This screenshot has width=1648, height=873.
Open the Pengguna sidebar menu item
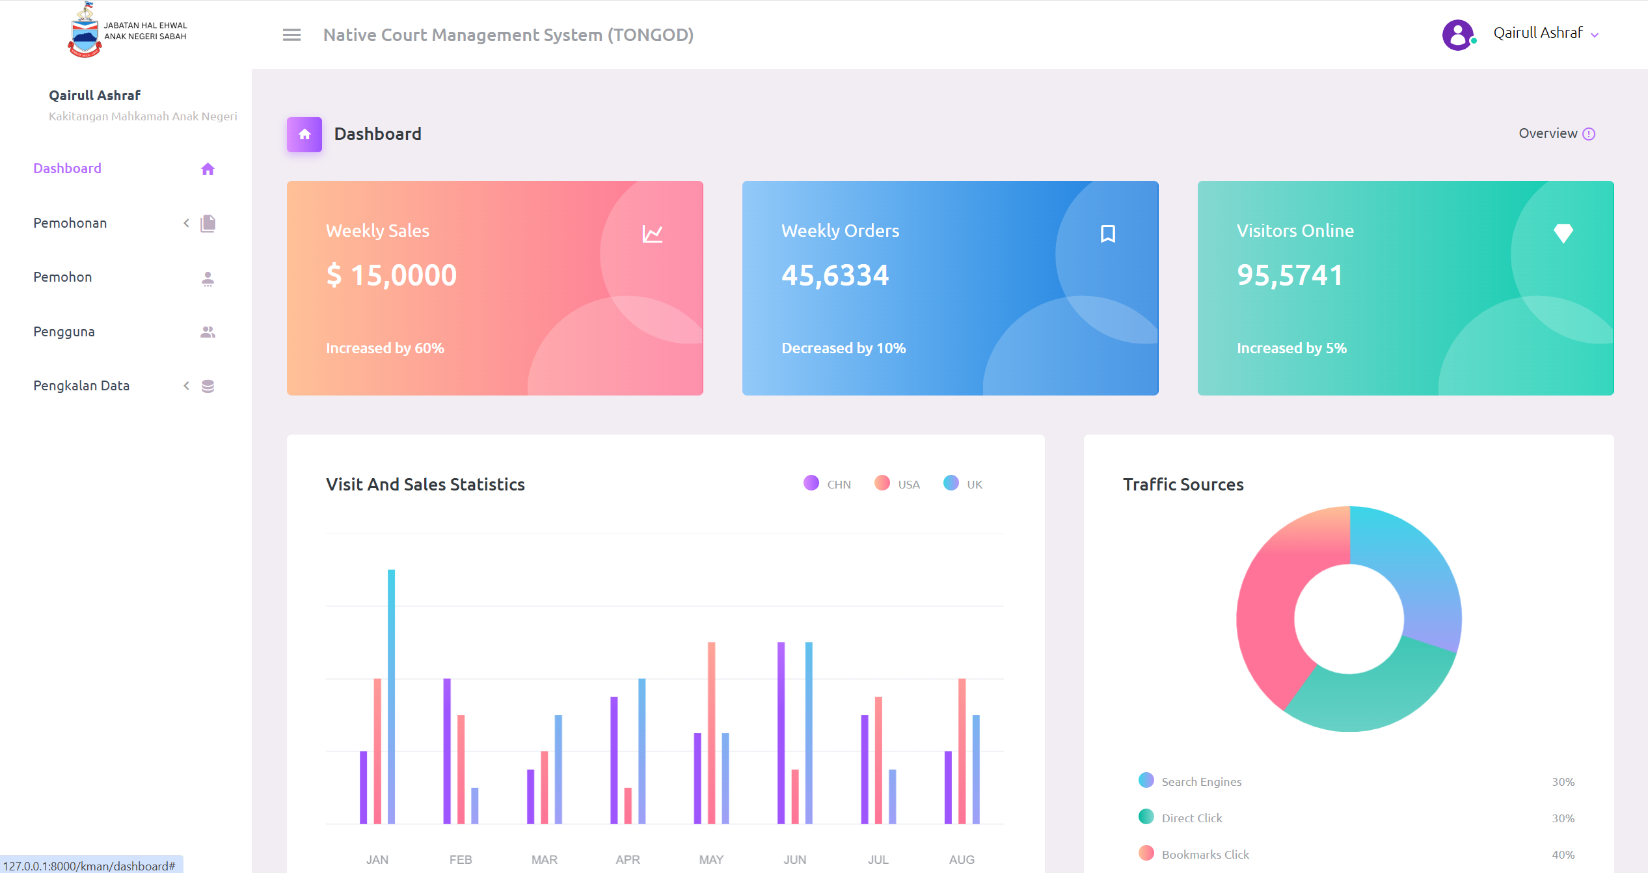coord(64,332)
